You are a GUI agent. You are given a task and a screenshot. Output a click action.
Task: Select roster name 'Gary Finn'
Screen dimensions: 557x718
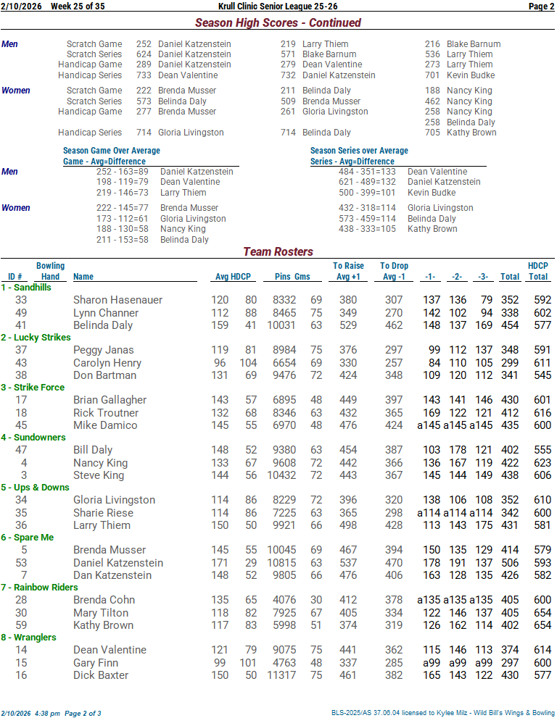click(x=96, y=663)
